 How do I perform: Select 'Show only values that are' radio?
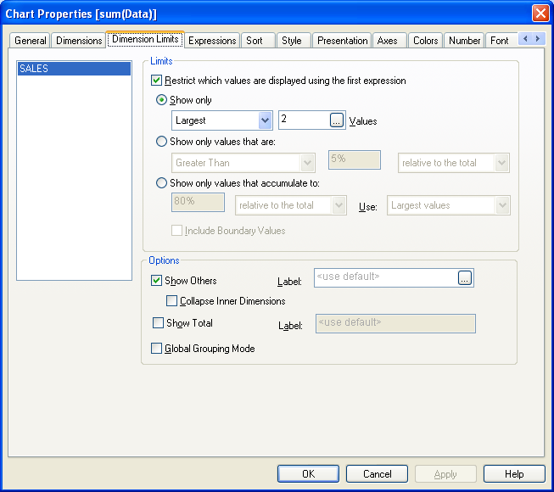pyautogui.click(x=162, y=142)
